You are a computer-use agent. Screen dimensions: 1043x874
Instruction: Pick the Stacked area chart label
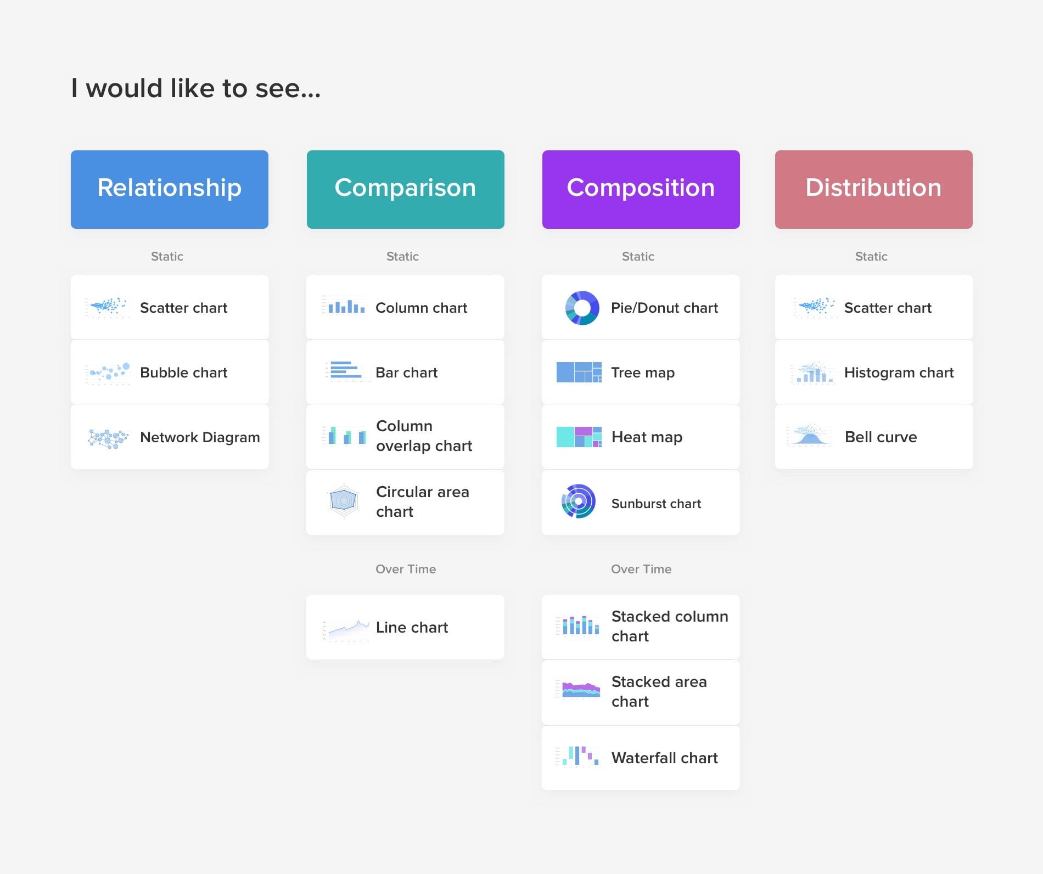[659, 691]
